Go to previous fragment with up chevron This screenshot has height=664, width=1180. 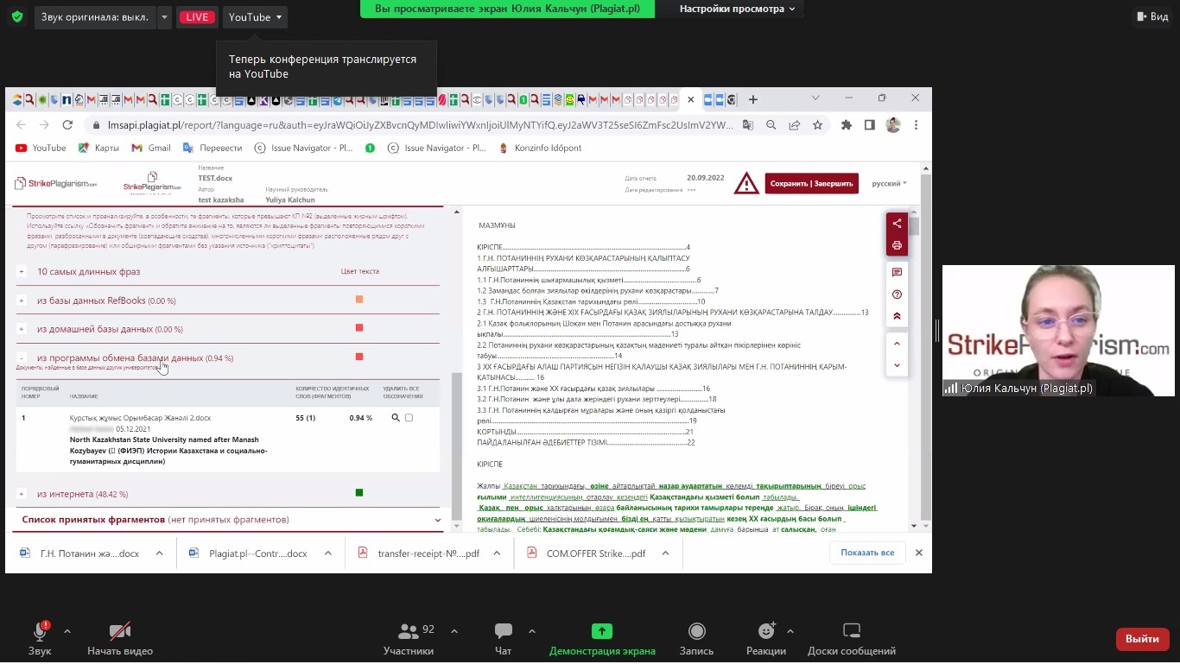[x=897, y=344]
